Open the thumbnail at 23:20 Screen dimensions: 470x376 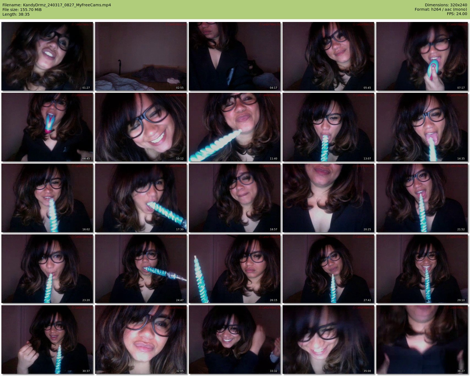pyautogui.click(x=47, y=269)
